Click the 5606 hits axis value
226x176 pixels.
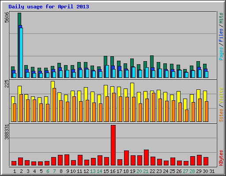(7, 18)
